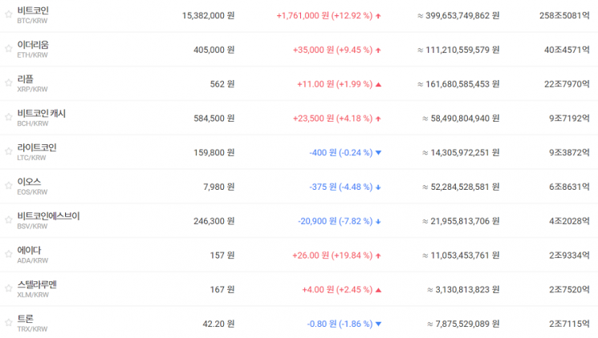Click the market cap 40조4571억

pyautogui.click(x=567, y=50)
